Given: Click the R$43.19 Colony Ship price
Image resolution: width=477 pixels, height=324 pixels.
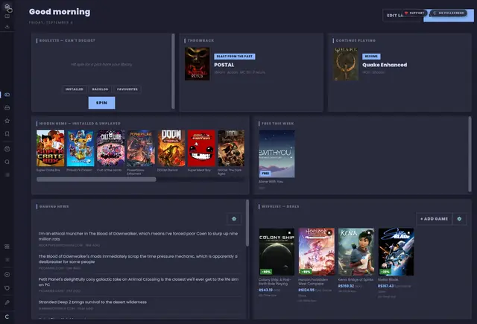Looking at the screenshot, I should [x=265, y=290].
